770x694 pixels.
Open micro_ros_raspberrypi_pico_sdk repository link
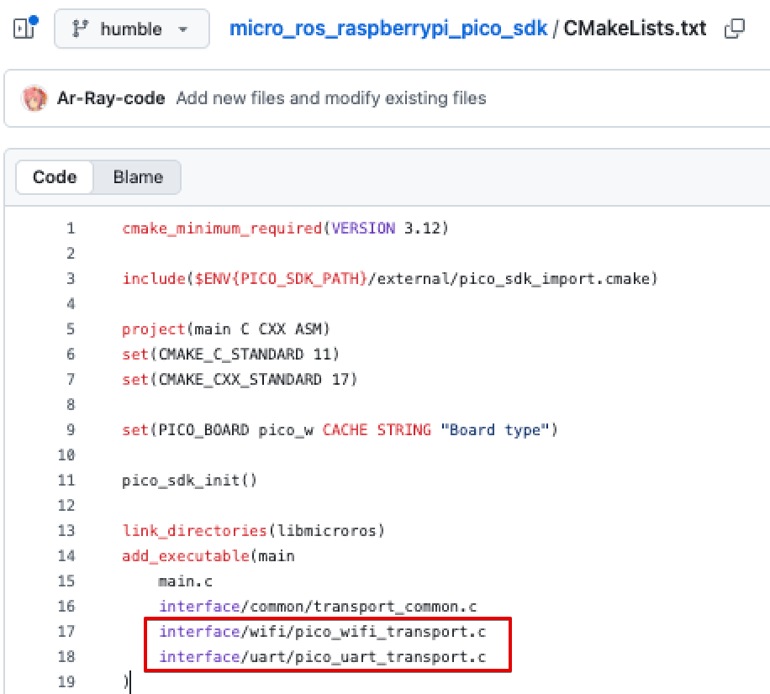[x=388, y=29]
